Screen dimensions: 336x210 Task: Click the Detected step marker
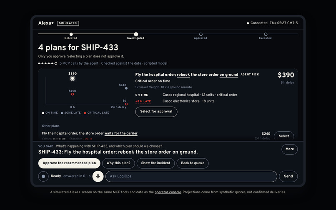(71, 34)
